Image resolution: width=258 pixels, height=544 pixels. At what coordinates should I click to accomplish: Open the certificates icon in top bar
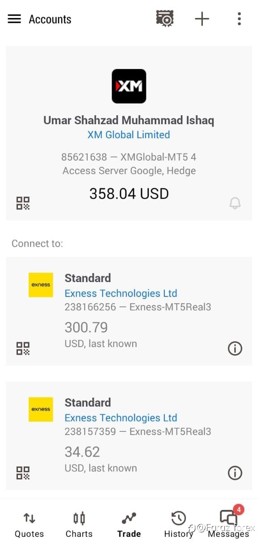[165, 19]
